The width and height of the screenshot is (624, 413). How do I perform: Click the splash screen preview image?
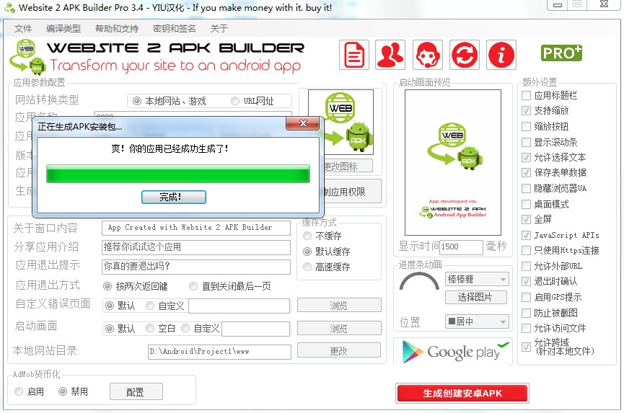(x=453, y=162)
